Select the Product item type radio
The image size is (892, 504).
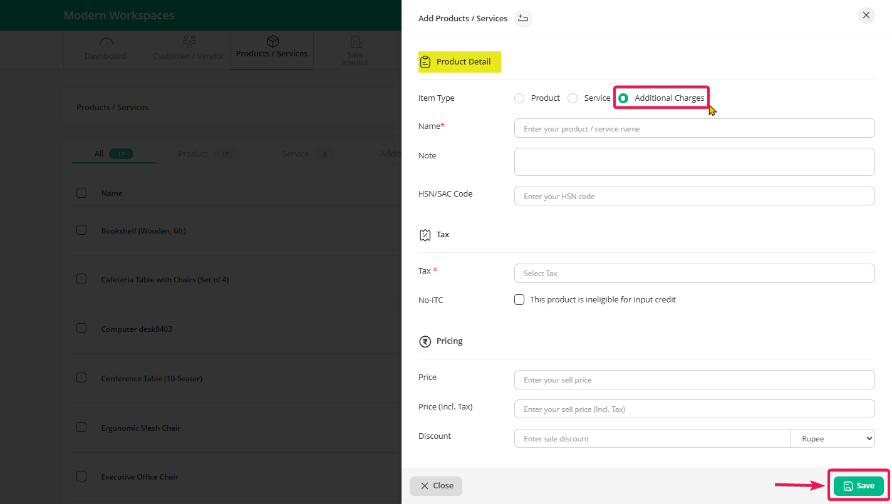519,98
